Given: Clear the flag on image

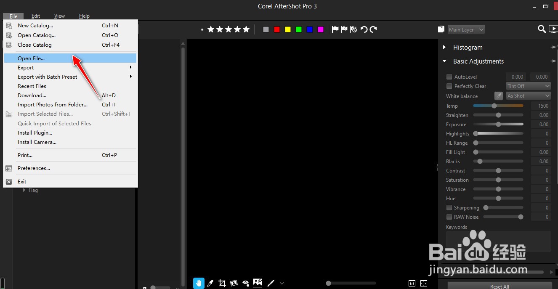Looking at the screenshot, I should pyautogui.click(x=353, y=29).
